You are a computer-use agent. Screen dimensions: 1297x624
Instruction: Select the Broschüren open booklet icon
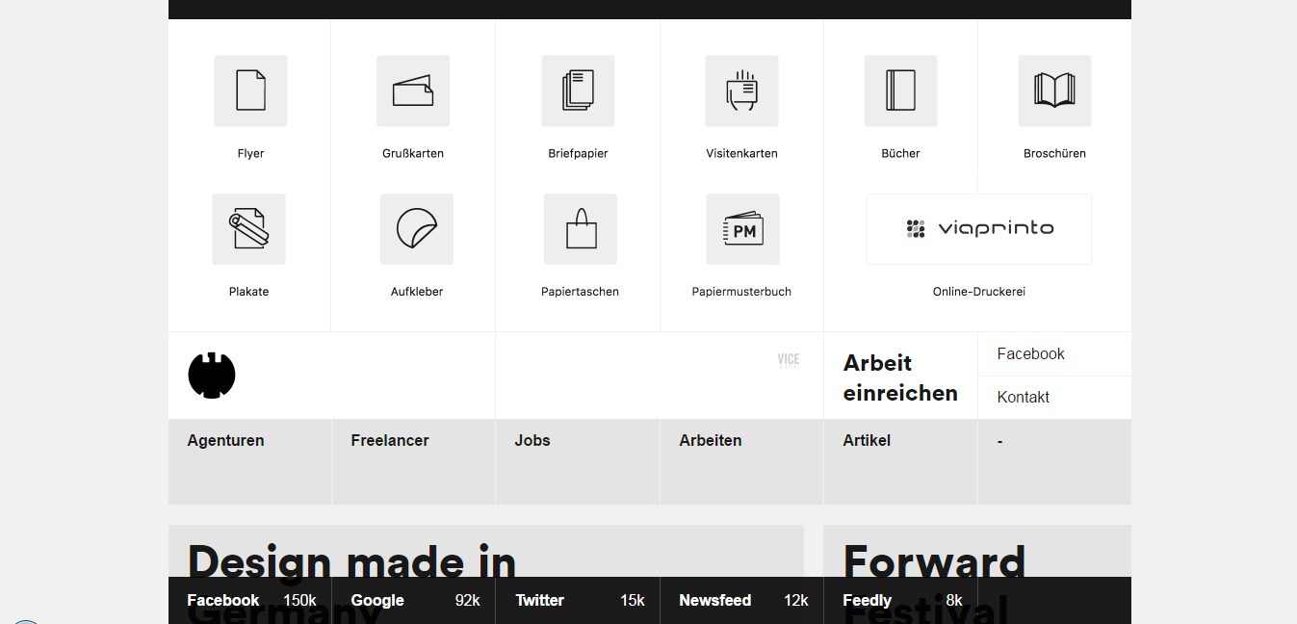pos(1054,91)
